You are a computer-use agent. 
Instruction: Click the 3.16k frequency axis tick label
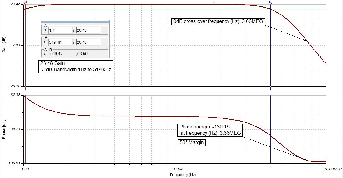(x=177, y=169)
